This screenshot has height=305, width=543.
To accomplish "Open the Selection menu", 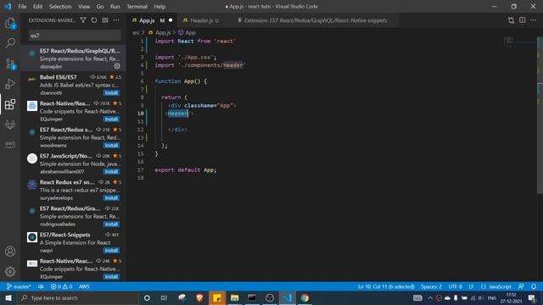I will pos(60,7).
